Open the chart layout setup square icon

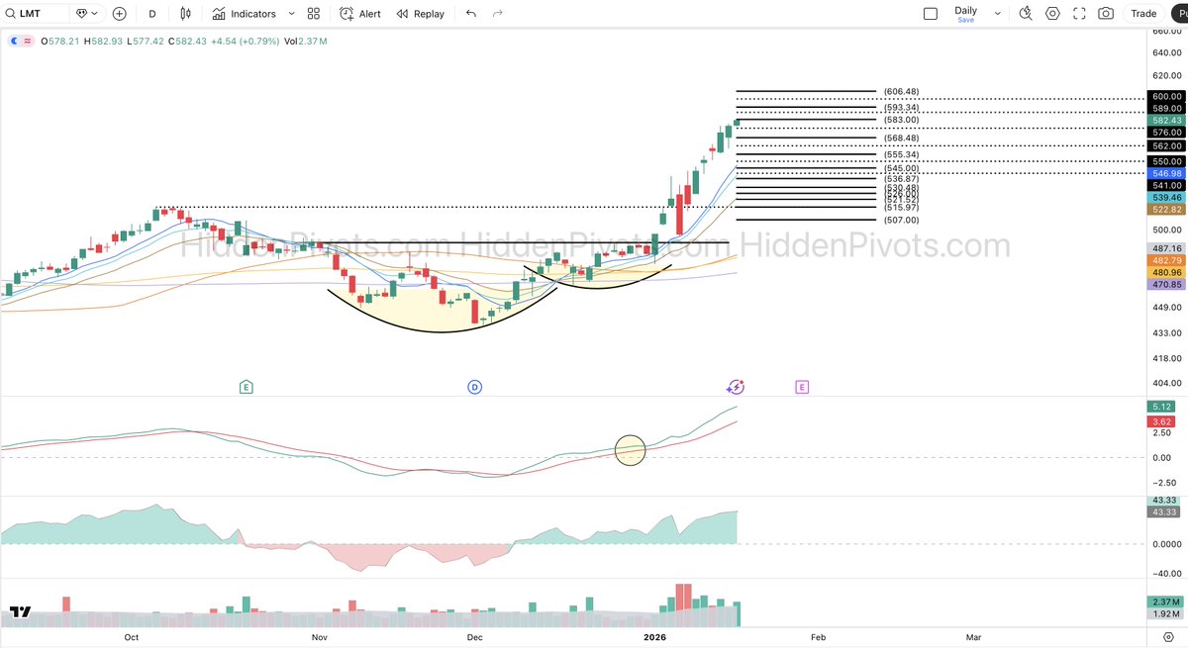point(930,14)
